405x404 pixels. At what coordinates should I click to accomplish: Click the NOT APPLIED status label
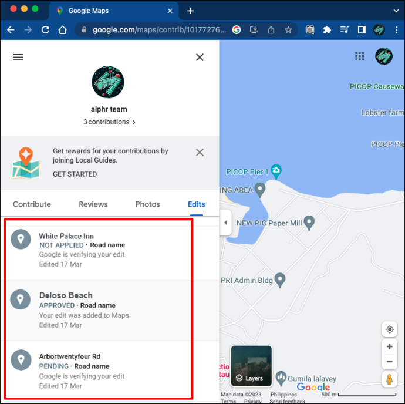point(62,245)
